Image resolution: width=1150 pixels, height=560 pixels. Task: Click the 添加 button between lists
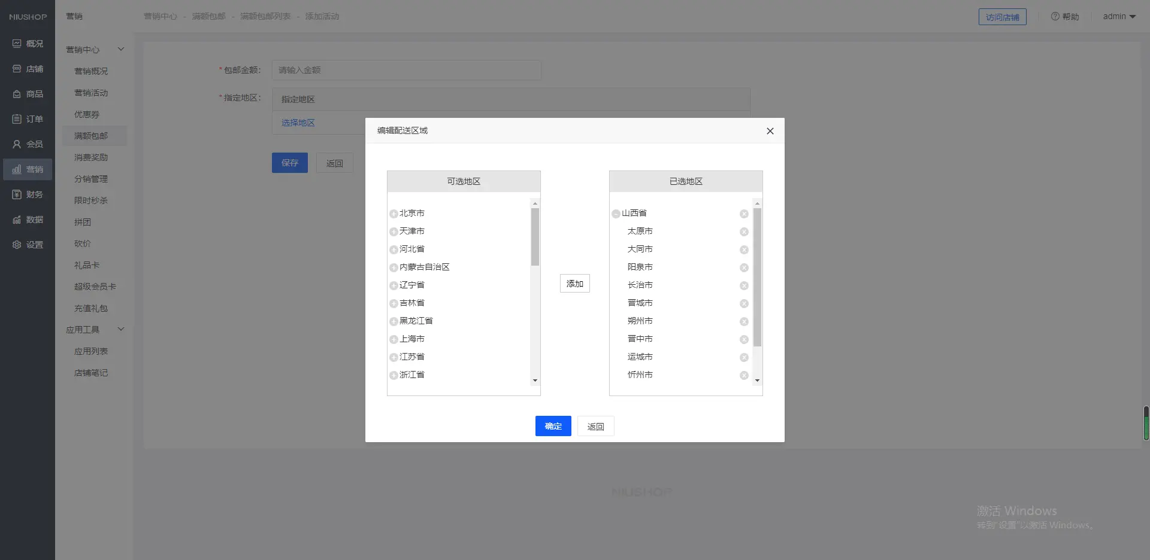point(574,284)
